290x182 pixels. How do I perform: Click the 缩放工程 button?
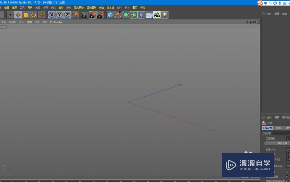pyautogui.click(x=277, y=143)
